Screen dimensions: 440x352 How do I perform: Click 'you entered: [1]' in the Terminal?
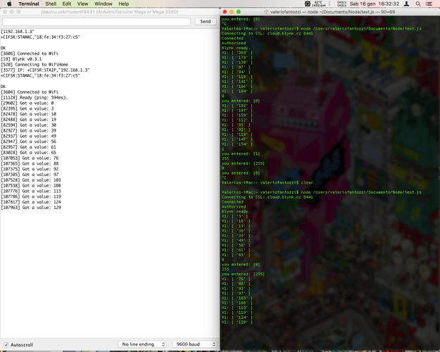(x=241, y=153)
